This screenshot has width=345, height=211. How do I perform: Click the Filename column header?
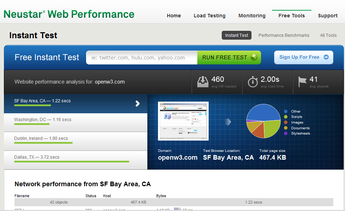pos(22,196)
